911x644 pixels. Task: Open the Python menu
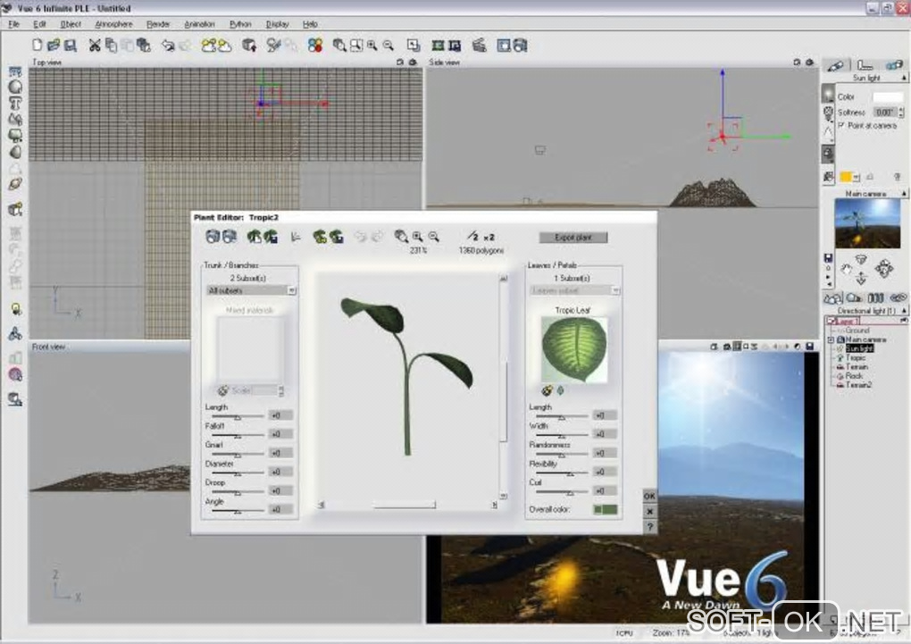(240, 24)
